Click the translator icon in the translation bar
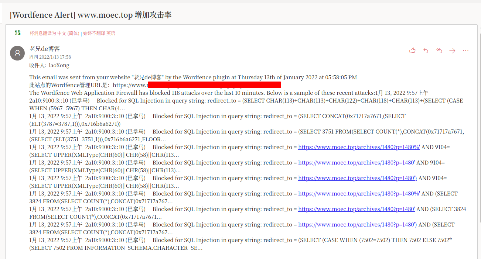The width and height of the screenshot is (481, 259). 18,33
